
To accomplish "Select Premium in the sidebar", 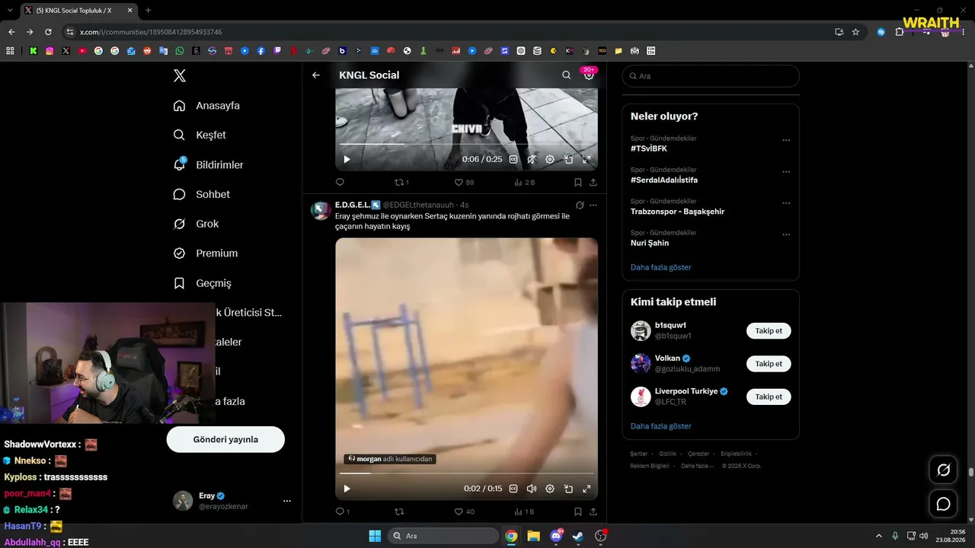I will [x=205, y=253].
